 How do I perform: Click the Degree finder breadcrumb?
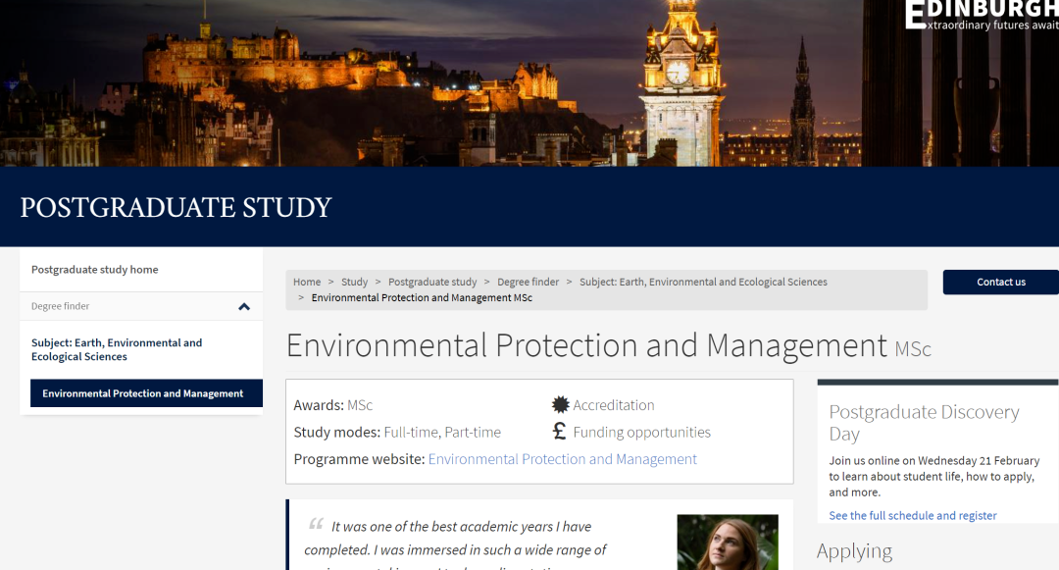529,282
